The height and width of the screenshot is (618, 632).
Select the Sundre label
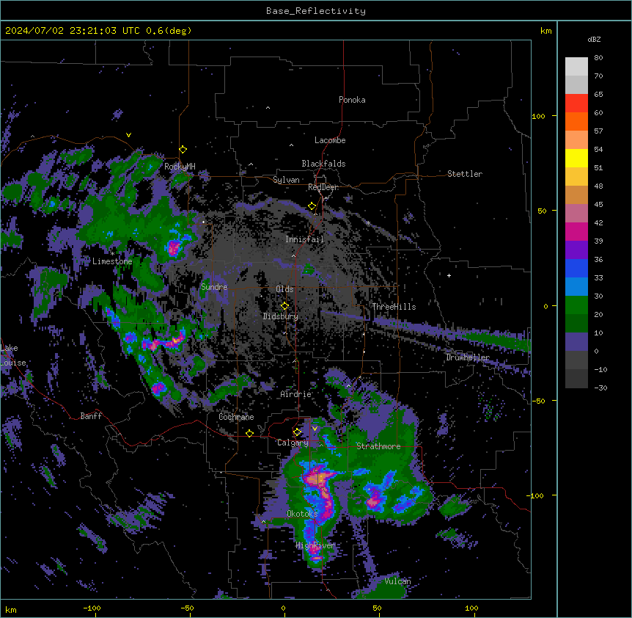pyautogui.click(x=214, y=287)
